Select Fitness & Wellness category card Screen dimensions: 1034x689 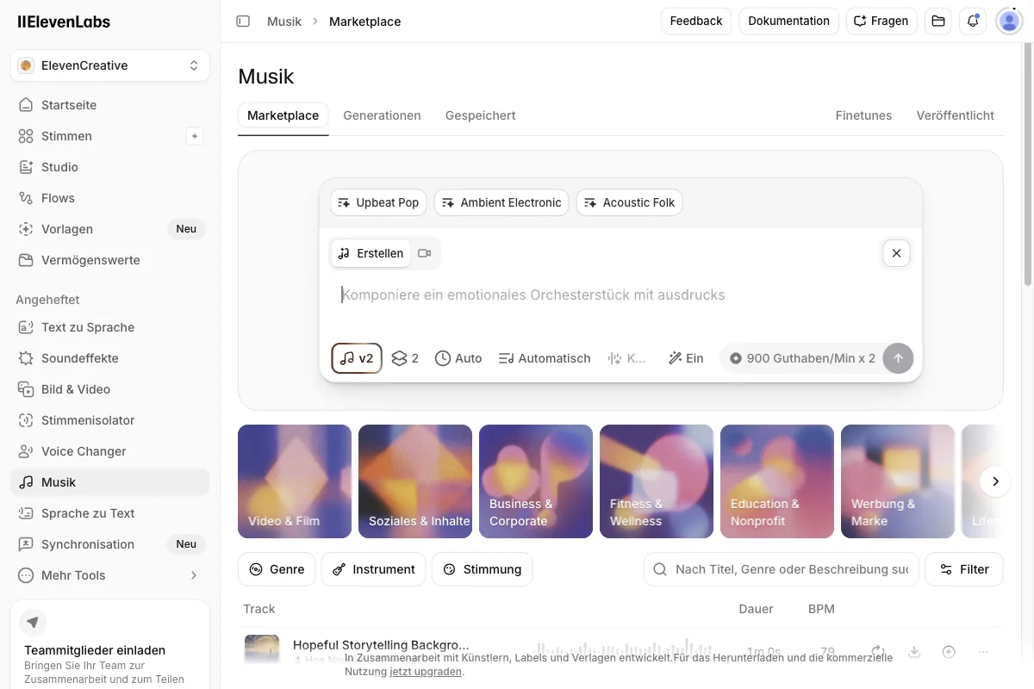[x=657, y=481]
